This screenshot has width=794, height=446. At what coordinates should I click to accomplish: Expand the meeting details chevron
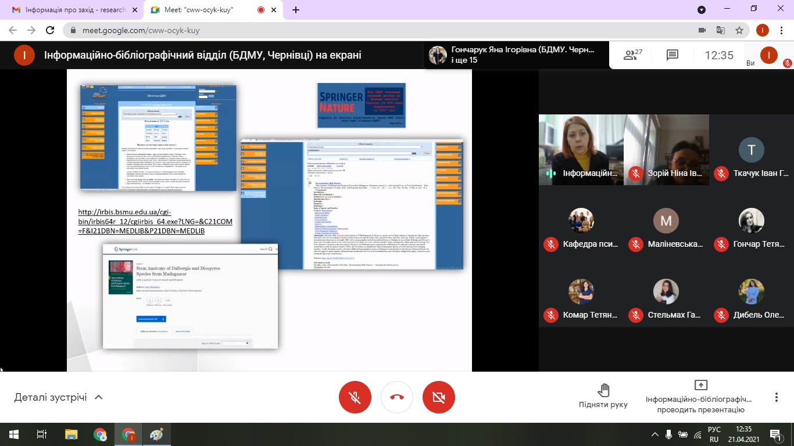99,397
